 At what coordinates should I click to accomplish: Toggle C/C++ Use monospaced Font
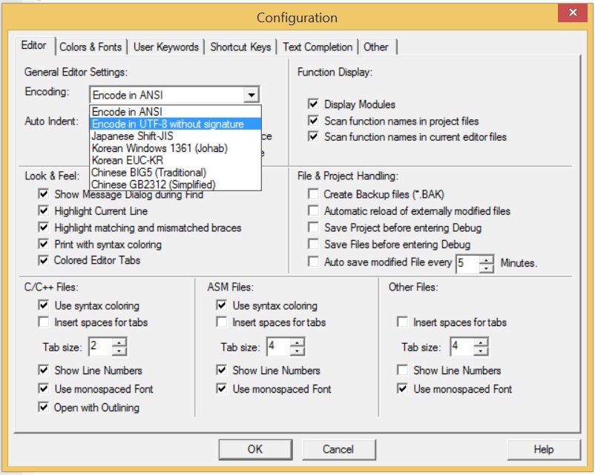tap(44, 388)
